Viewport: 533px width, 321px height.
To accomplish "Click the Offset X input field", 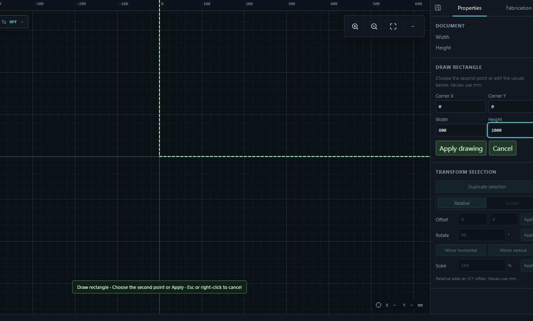I will (473, 219).
